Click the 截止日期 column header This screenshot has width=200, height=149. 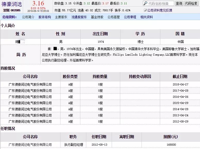click(180, 76)
